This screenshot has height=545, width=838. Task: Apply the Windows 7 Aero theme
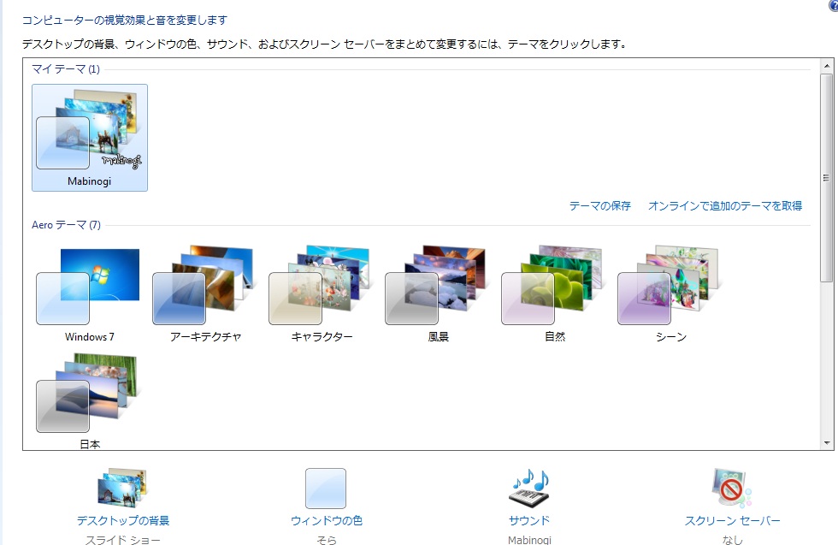click(x=89, y=293)
